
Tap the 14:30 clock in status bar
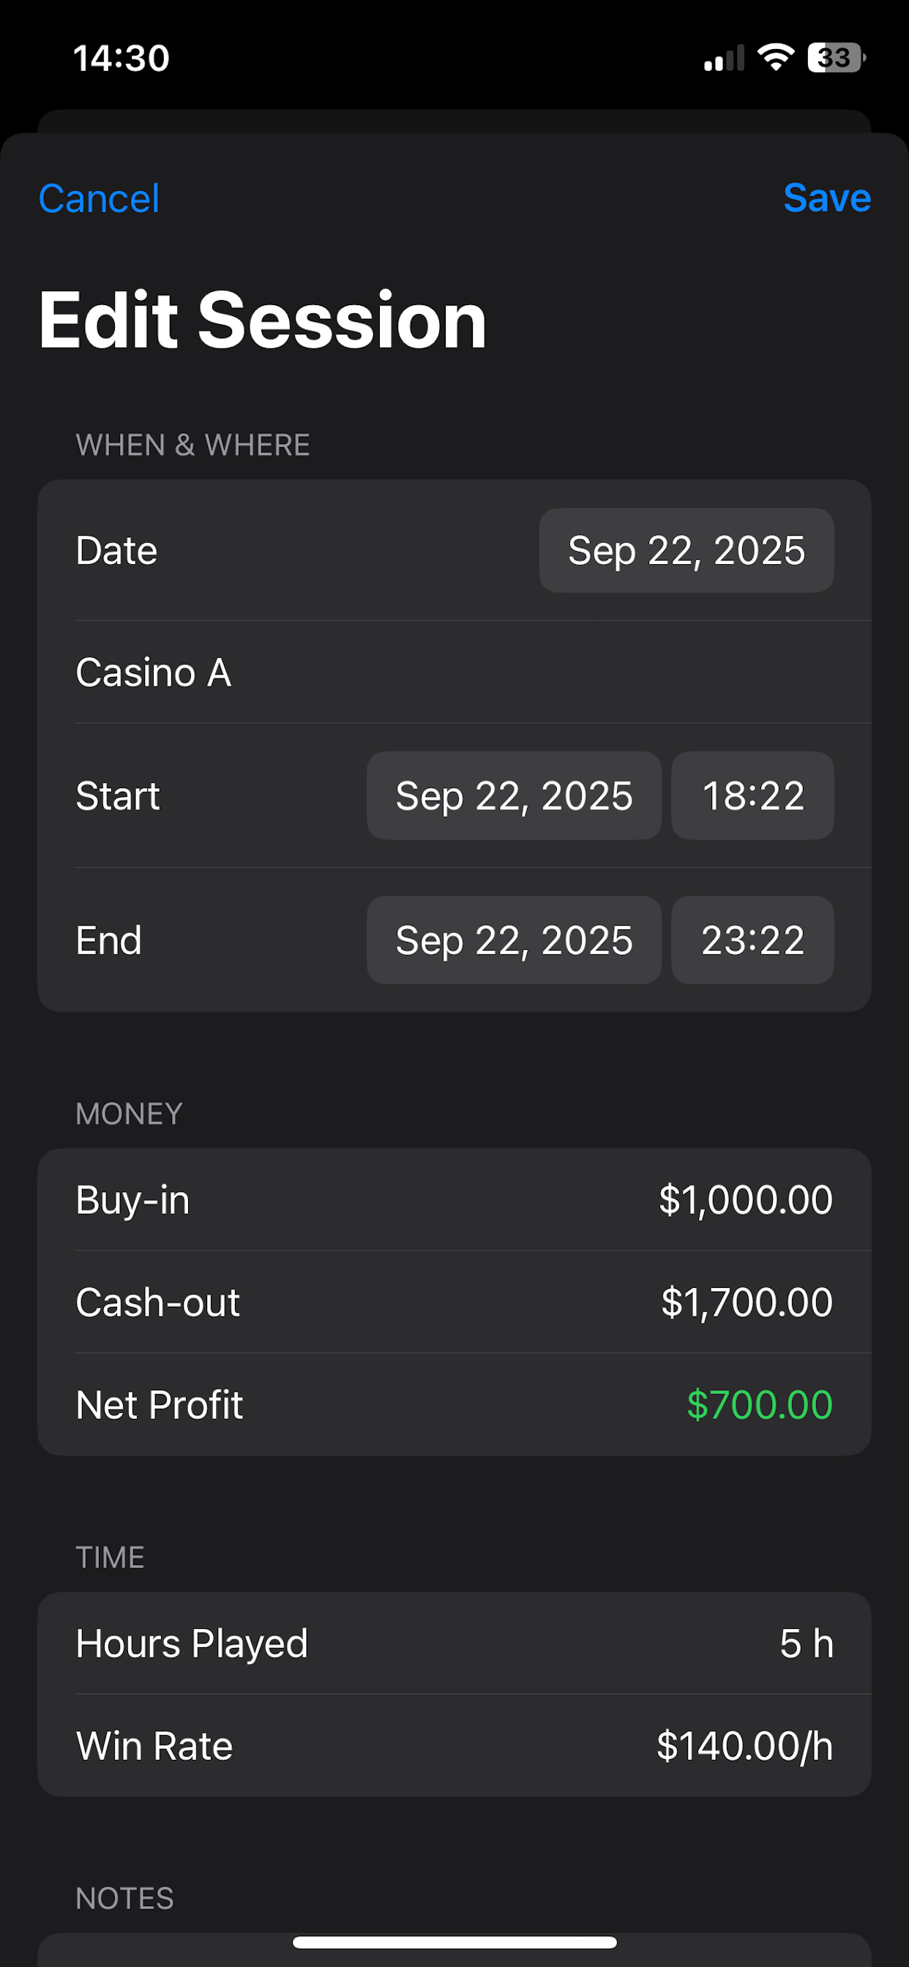(121, 58)
